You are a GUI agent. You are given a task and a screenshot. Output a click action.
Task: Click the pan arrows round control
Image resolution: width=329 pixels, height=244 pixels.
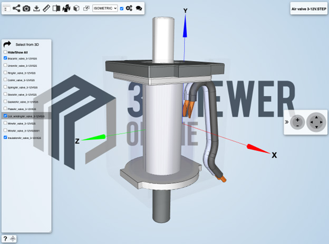316,122
